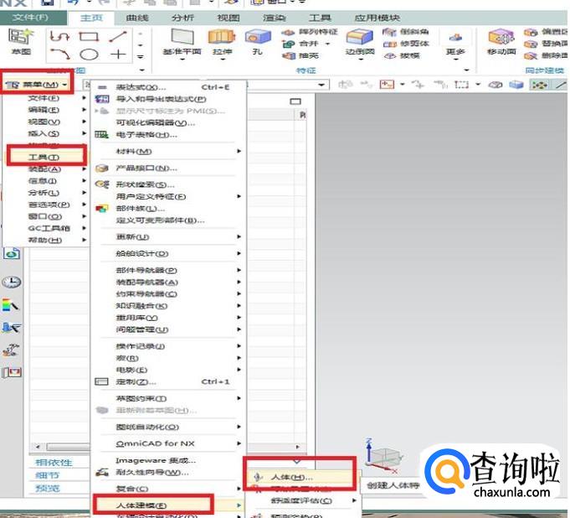Click the 边倒圆 edge blend icon

[358, 39]
